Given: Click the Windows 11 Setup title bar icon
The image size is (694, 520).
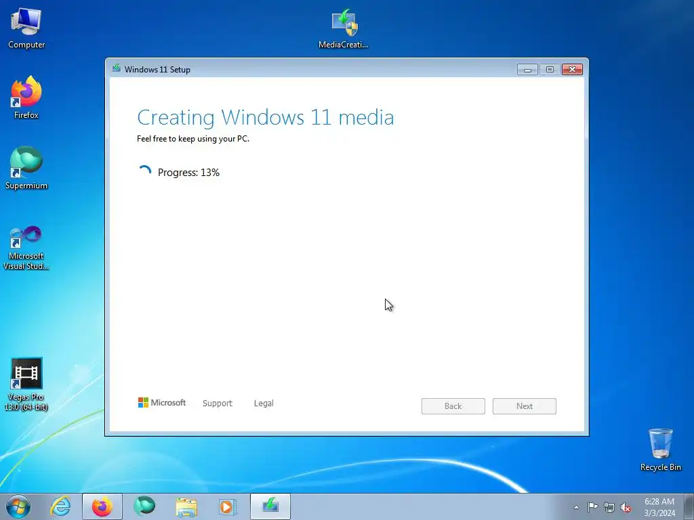Looking at the screenshot, I should [117, 68].
